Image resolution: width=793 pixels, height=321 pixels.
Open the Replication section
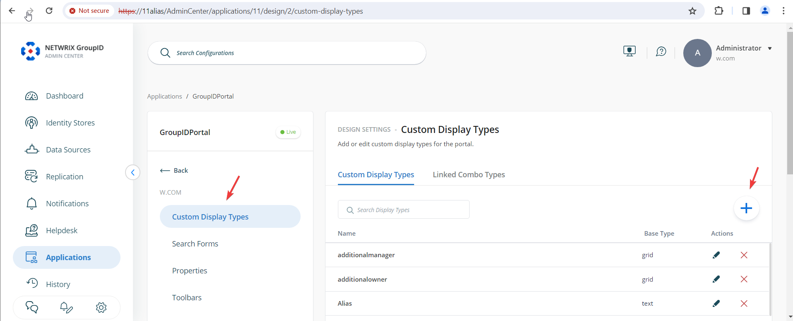pos(54,177)
